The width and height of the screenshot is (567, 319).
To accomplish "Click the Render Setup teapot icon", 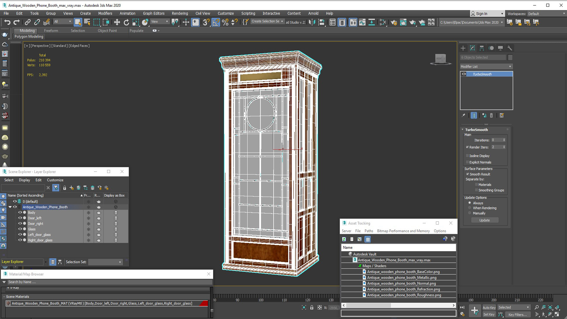I will 394,22.
